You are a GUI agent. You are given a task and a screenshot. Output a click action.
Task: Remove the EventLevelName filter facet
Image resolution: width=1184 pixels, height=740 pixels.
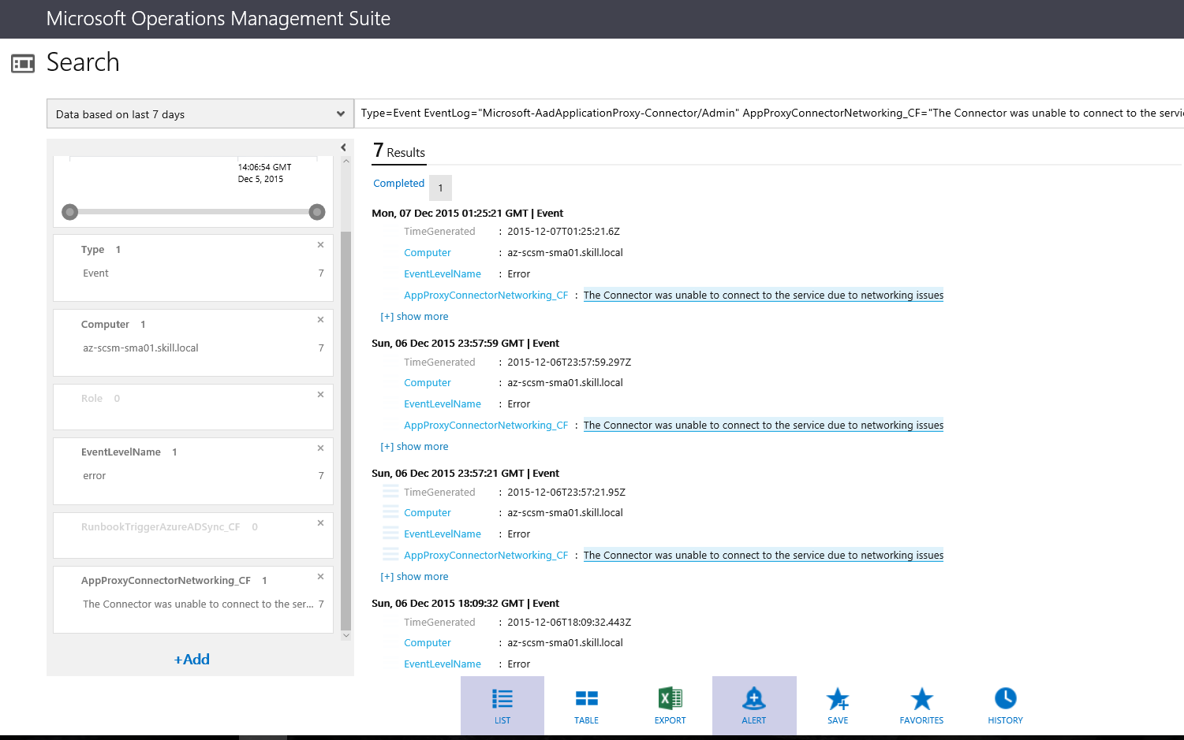click(320, 448)
